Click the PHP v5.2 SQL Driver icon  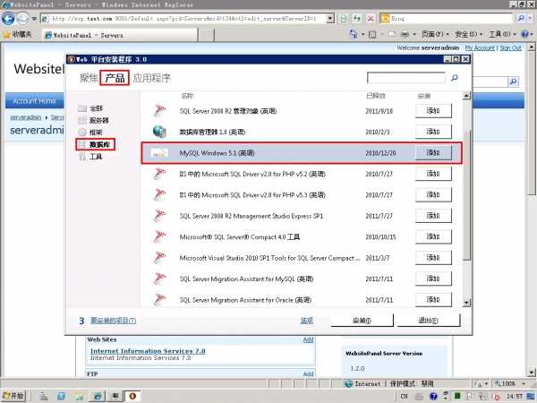tap(159, 174)
